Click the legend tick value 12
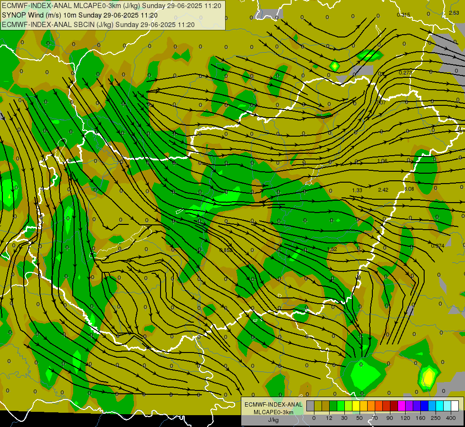This screenshot has width=465, height=427. pos(329,418)
